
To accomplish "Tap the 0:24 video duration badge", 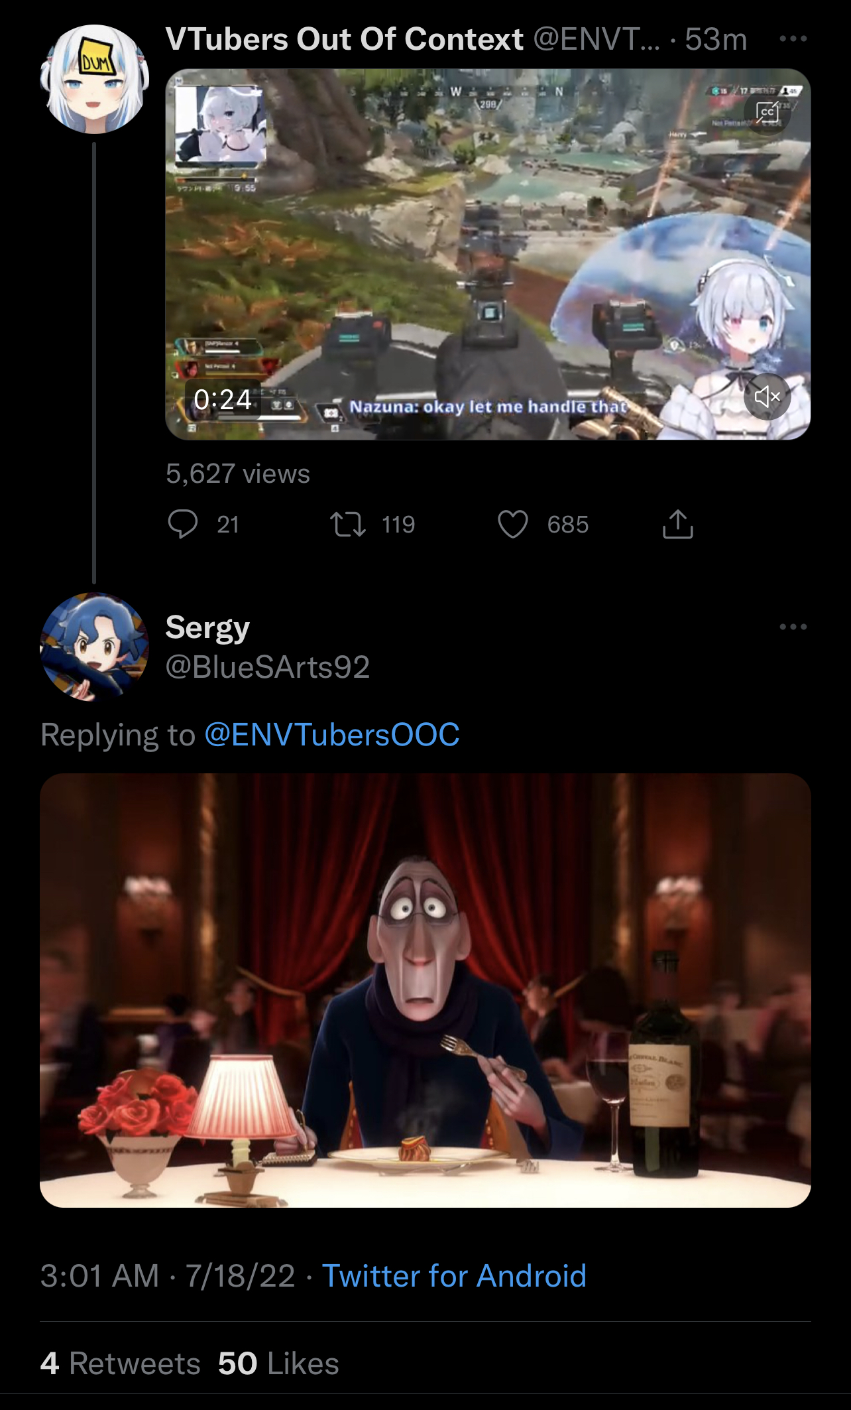I will coord(223,399).
